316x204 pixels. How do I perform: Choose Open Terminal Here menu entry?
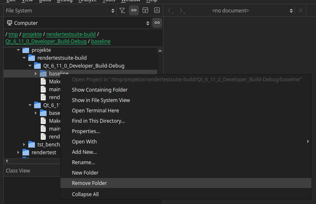(x=95, y=111)
